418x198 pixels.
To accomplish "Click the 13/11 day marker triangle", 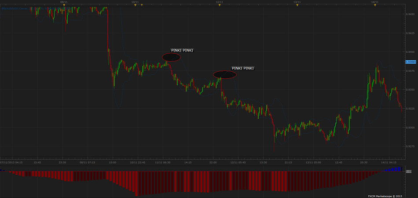I will tap(297, 5).
